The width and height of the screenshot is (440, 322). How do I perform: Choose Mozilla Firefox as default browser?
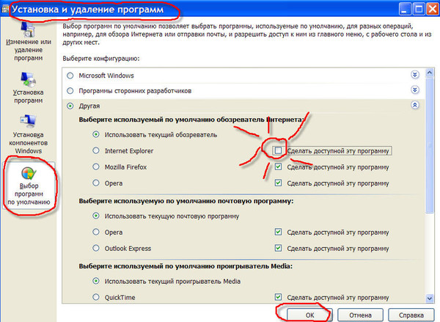tap(96, 167)
